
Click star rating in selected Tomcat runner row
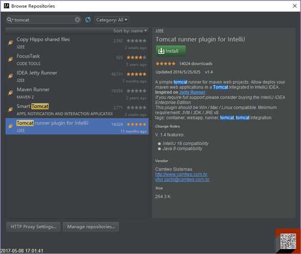(x=136, y=125)
